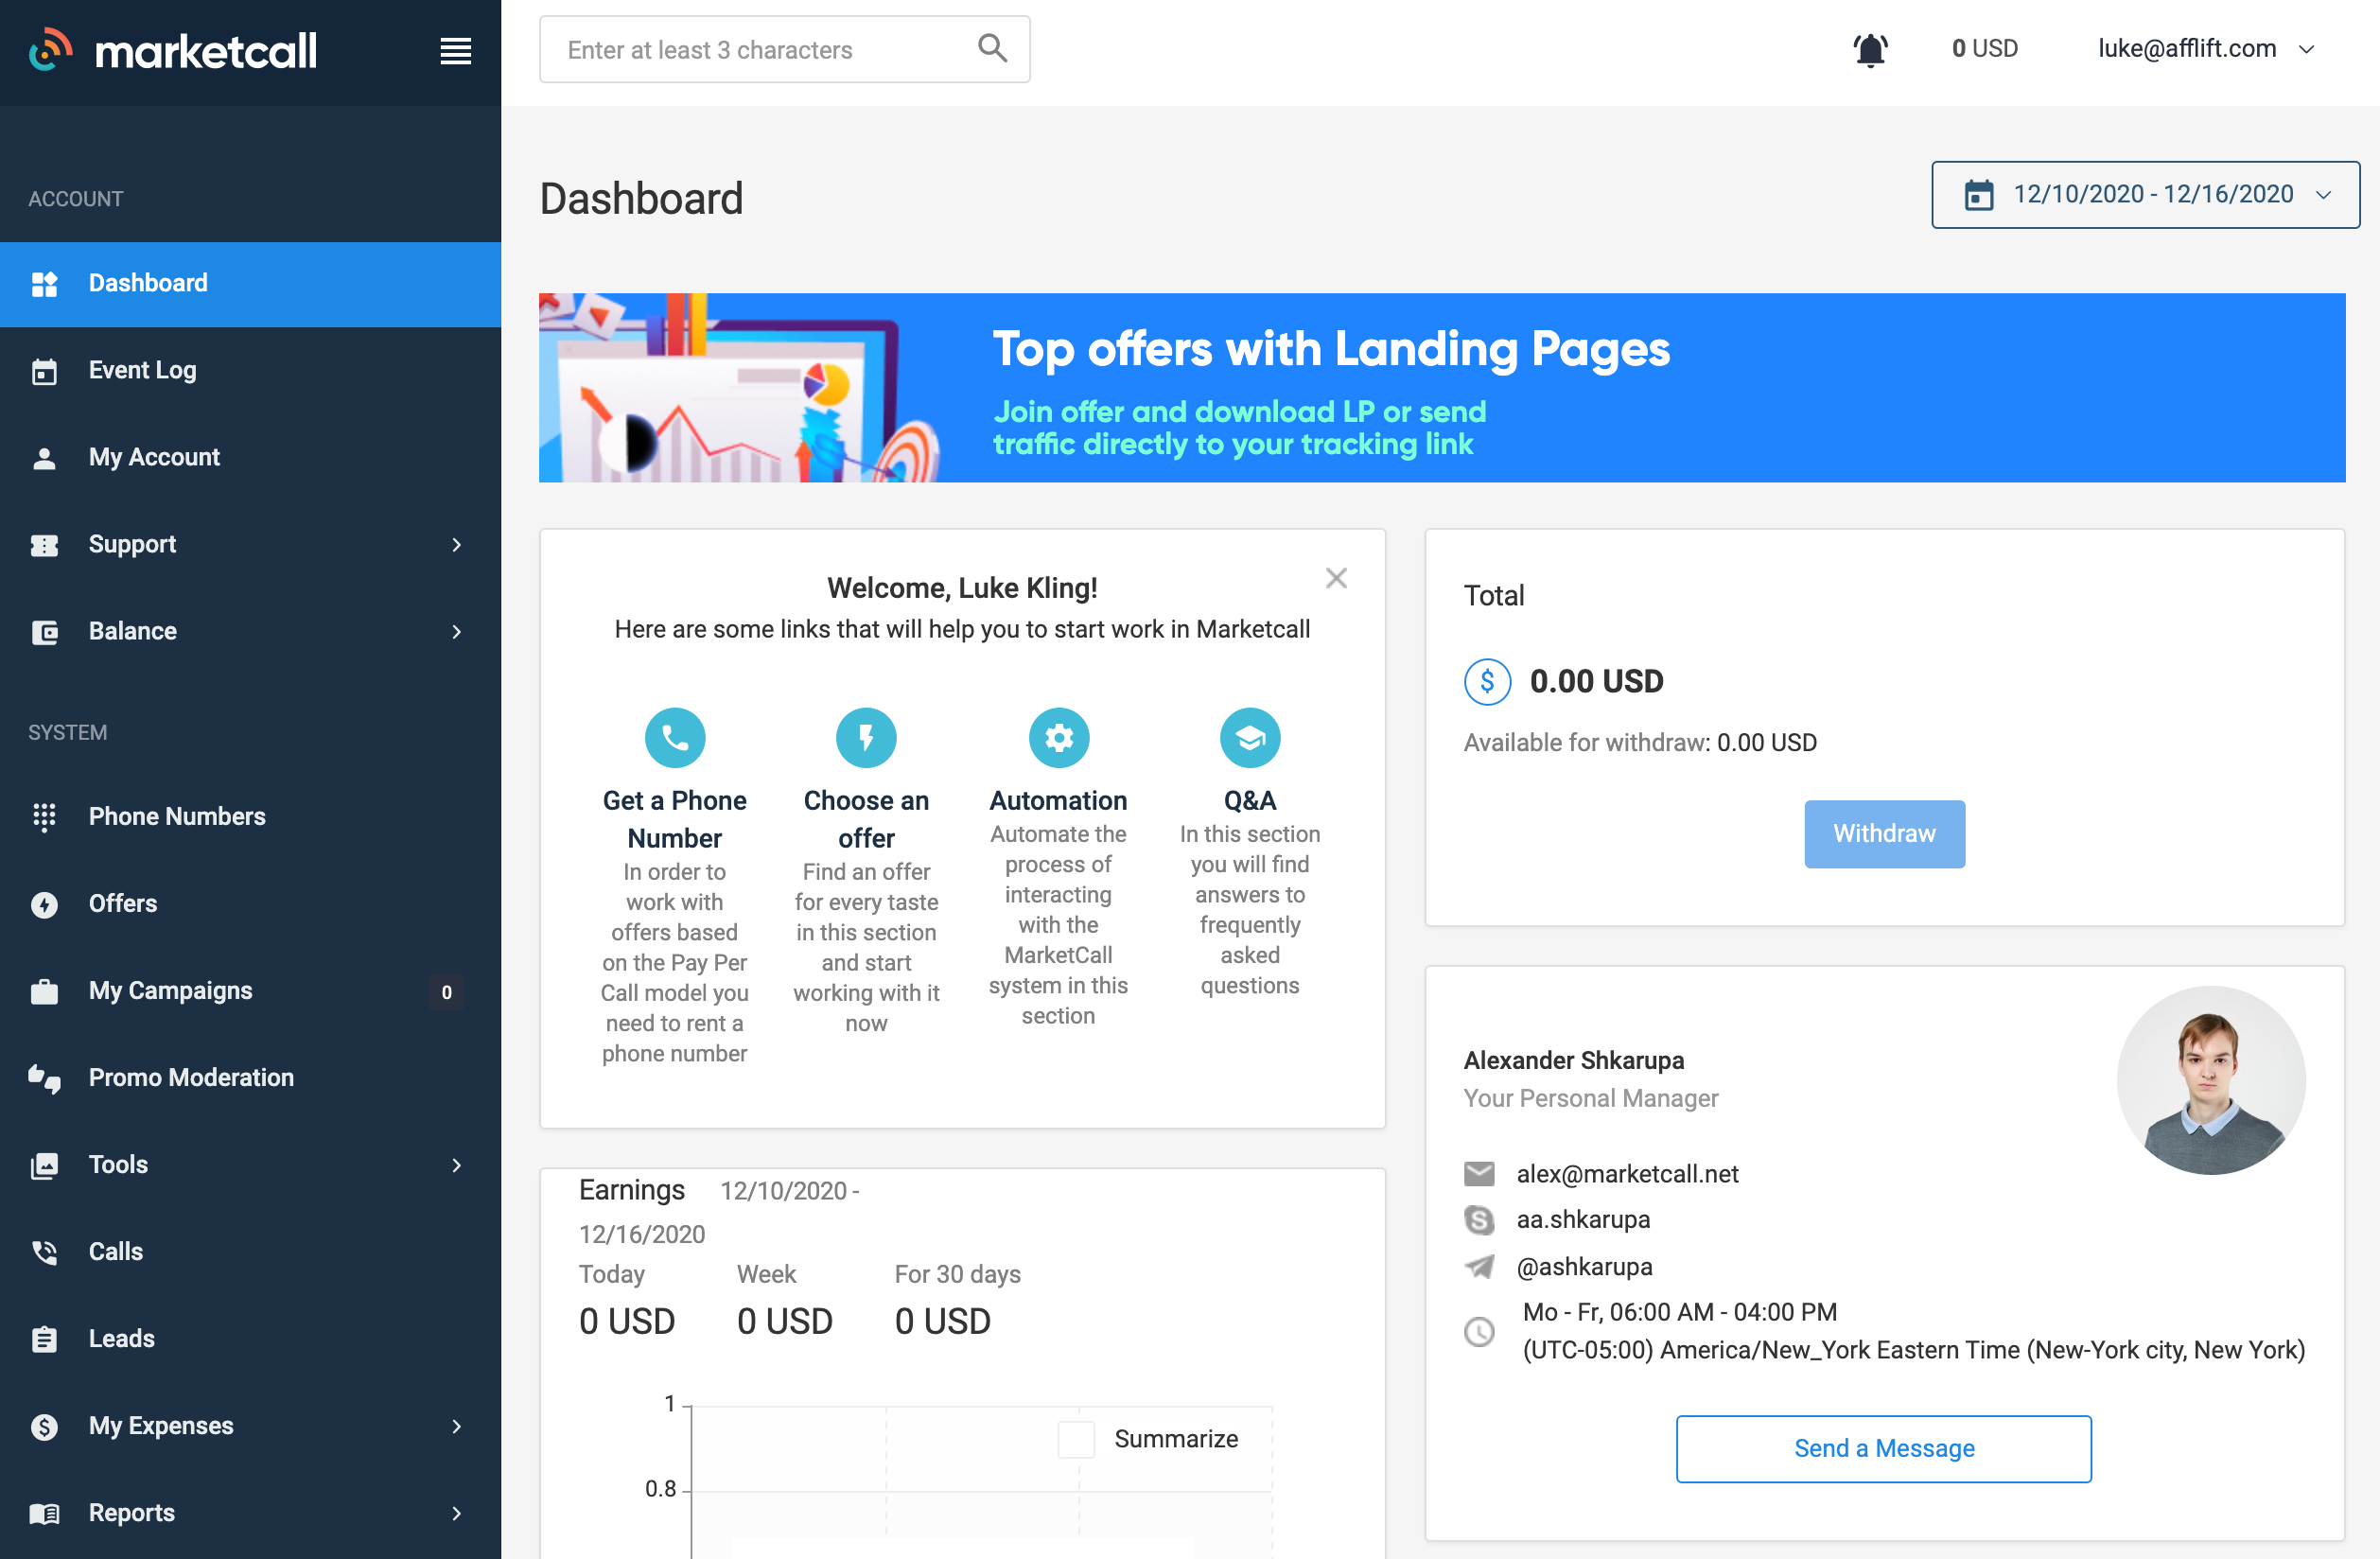The image size is (2380, 1559).
Task: Go to My Account in the sidebar
Action: pyautogui.click(x=250, y=458)
